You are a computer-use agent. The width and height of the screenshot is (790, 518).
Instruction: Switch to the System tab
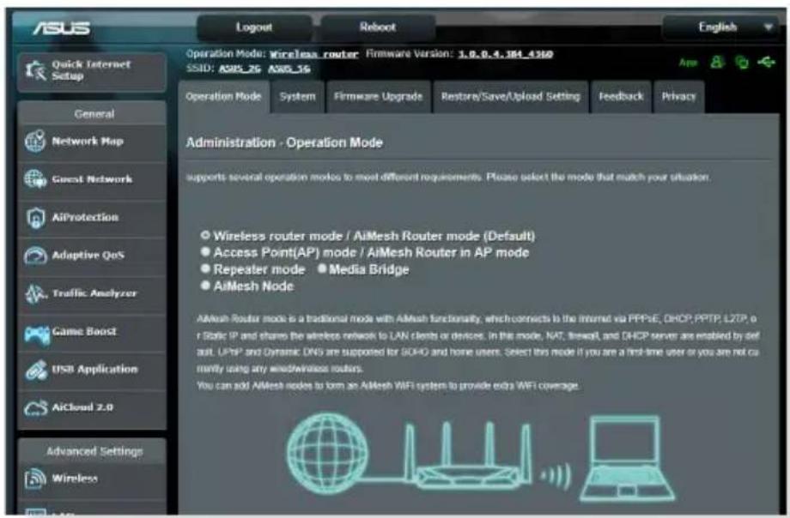pyautogui.click(x=297, y=97)
